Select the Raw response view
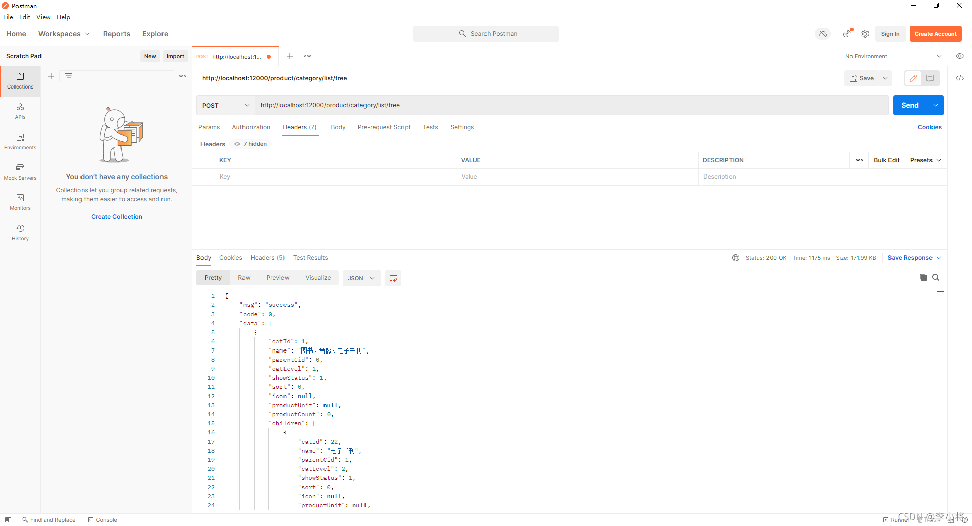 (x=244, y=278)
